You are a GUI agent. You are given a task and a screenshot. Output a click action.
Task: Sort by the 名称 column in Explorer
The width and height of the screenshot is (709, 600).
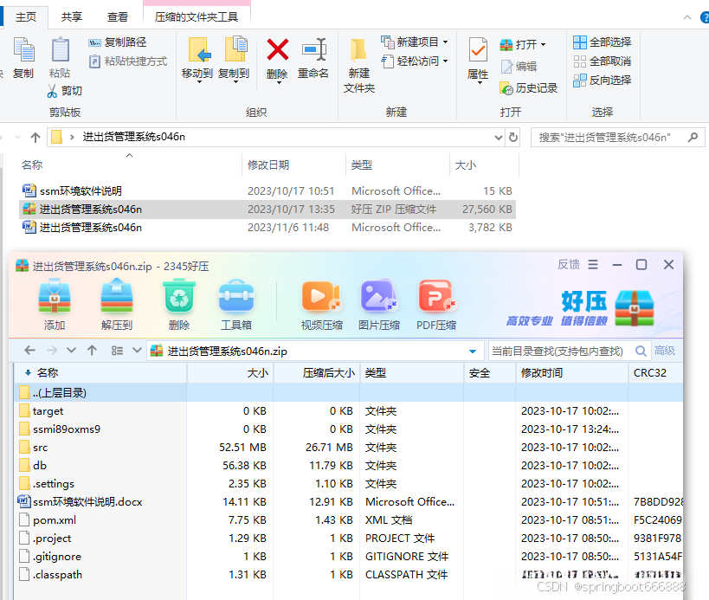(32, 165)
